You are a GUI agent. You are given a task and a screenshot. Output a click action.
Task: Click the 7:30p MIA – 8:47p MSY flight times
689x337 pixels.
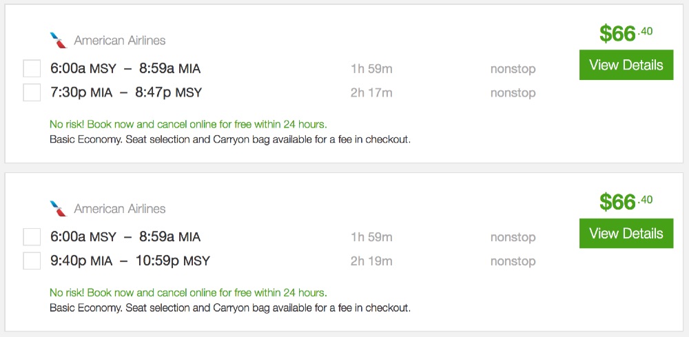[126, 92]
